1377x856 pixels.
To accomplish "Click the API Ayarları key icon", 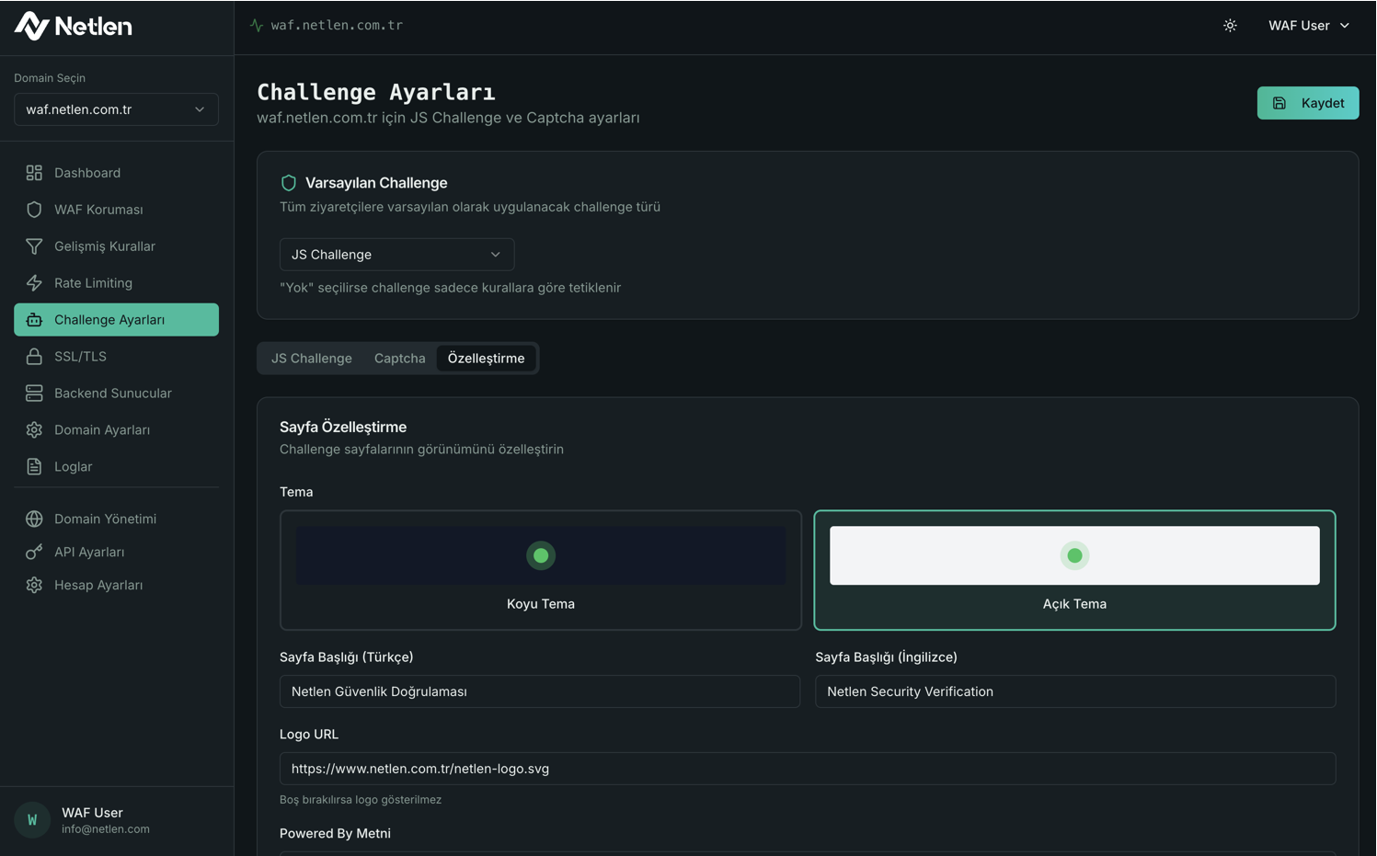I will [34, 553].
